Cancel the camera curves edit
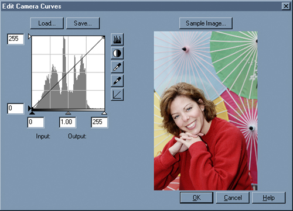This screenshot has height=211, width=293. [x=233, y=198]
